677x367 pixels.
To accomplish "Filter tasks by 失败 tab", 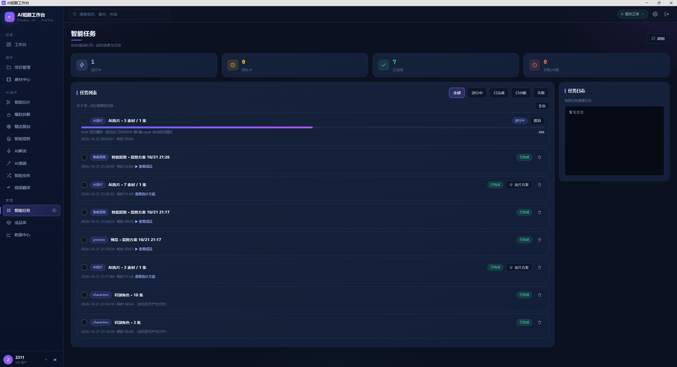I will click(x=541, y=93).
